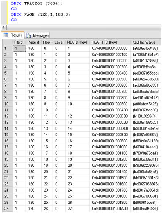This screenshot has height=213, width=162.
Task: Click the Level column header
Action: pyautogui.click(x=59, y=42)
